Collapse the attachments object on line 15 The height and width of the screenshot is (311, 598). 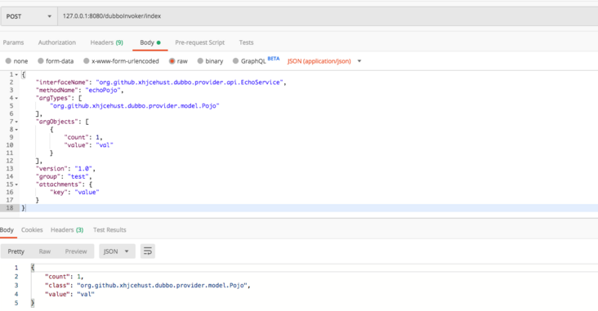coord(16,184)
